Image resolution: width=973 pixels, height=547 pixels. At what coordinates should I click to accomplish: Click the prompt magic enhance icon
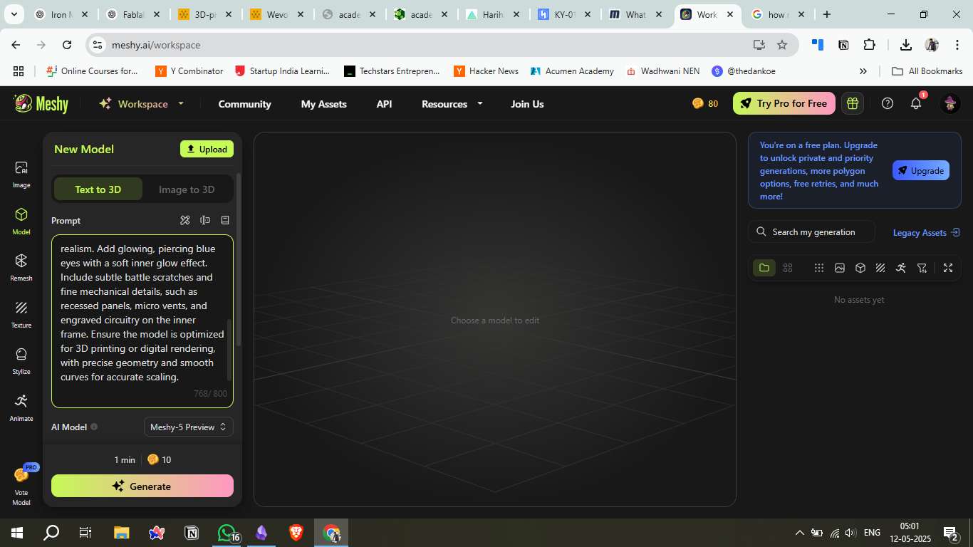point(185,220)
